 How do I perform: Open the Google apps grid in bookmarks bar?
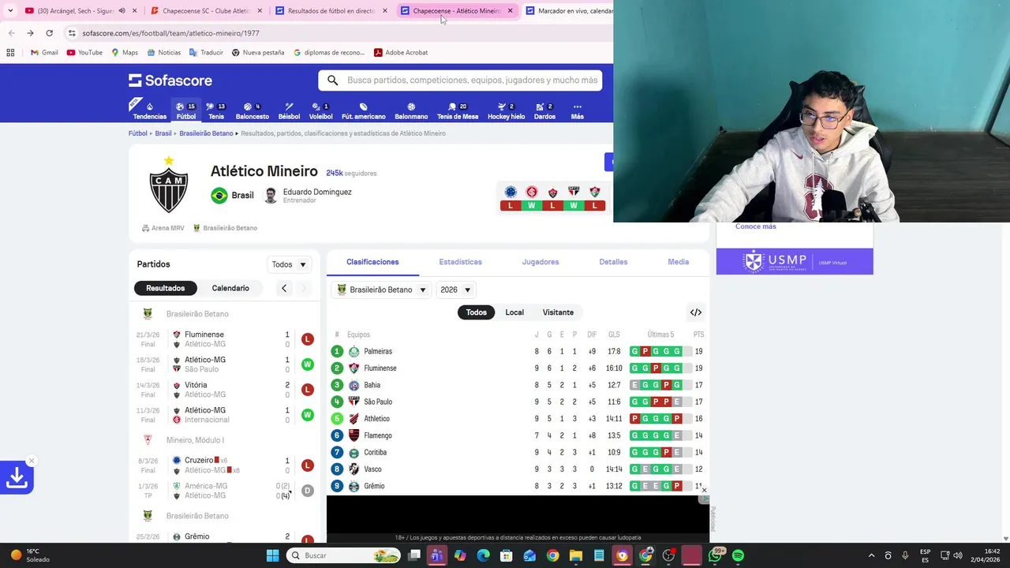(x=10, y=53)
